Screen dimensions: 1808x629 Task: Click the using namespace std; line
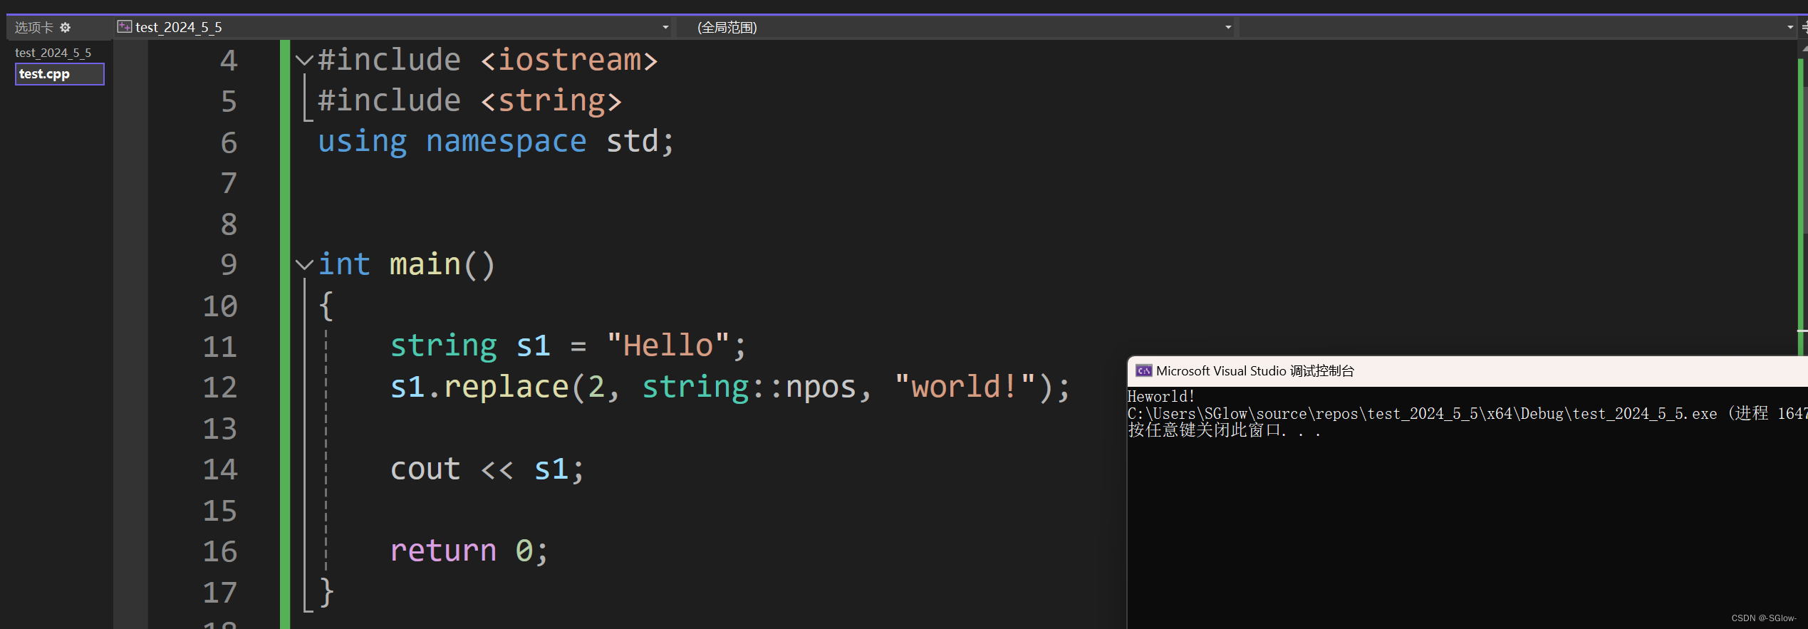click(496, 142)
